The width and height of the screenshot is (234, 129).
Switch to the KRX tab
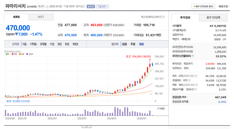(x=16, y=17)
